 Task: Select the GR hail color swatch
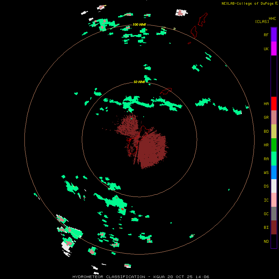274,117
